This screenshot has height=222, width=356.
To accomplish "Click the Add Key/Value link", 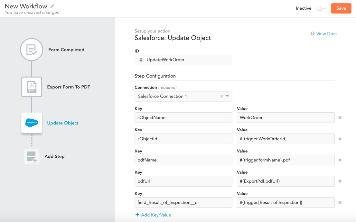I will (156, 215).
